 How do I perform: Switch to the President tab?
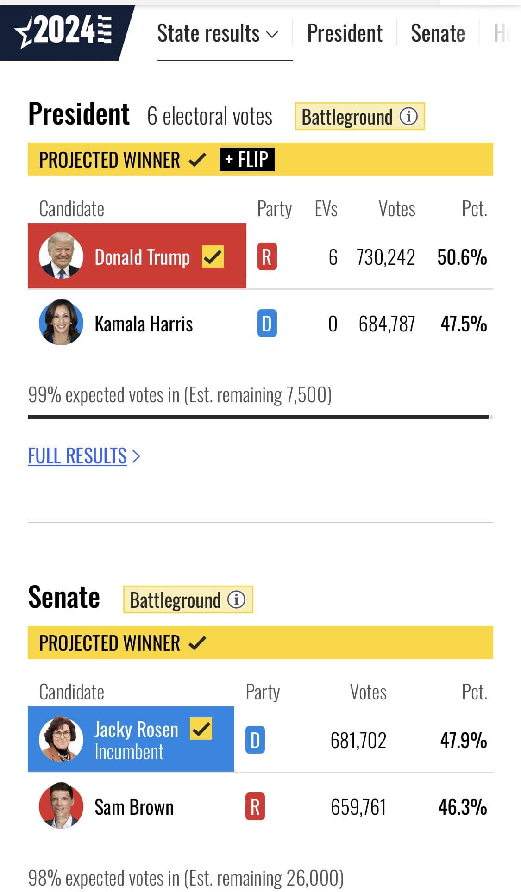345,34
